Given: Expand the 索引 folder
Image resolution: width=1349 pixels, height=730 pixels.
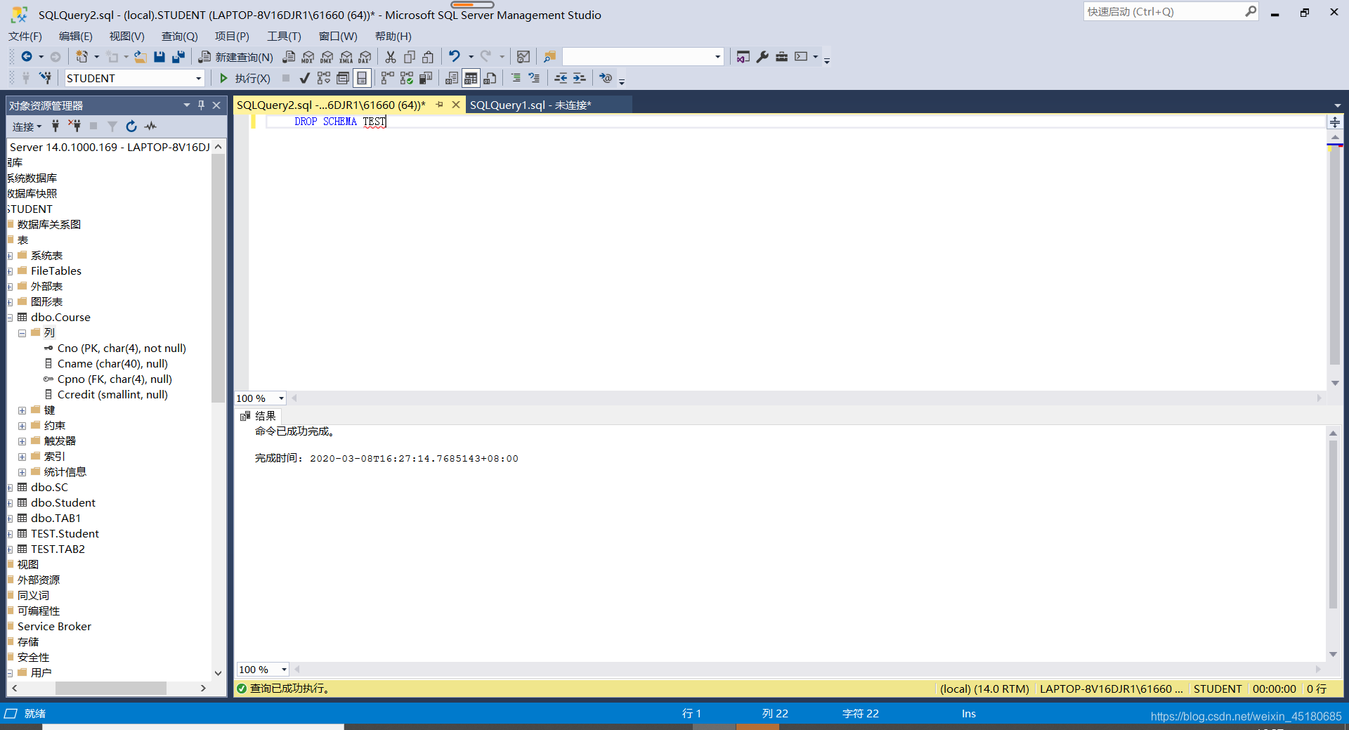Looking at the screenshot, I should click(x=22, y=457).
